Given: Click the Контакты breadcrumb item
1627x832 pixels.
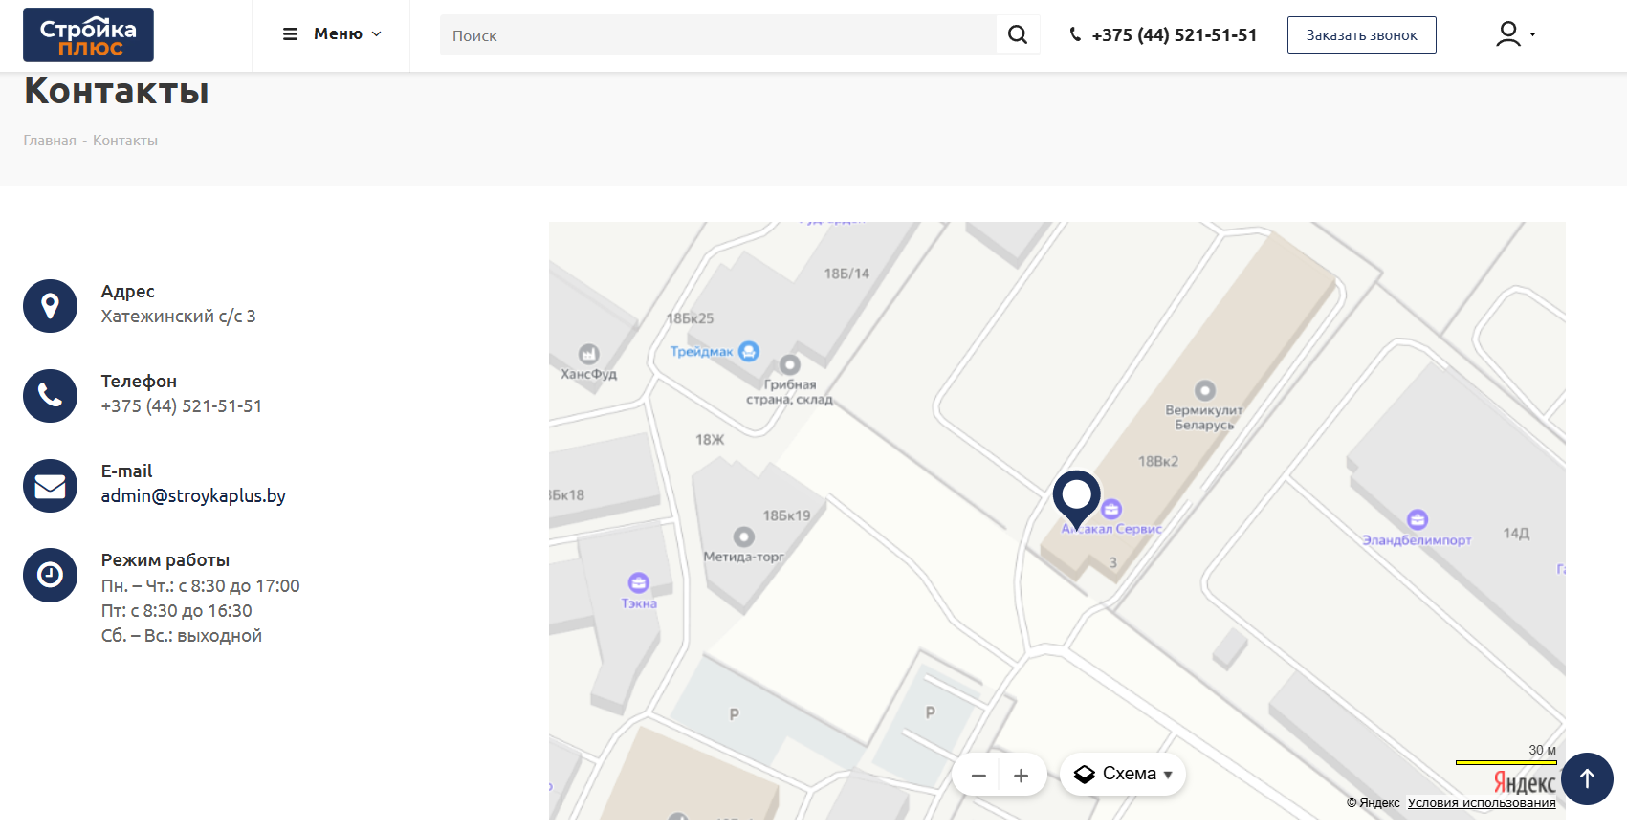Looking at the screenshot, I should 125,141.
